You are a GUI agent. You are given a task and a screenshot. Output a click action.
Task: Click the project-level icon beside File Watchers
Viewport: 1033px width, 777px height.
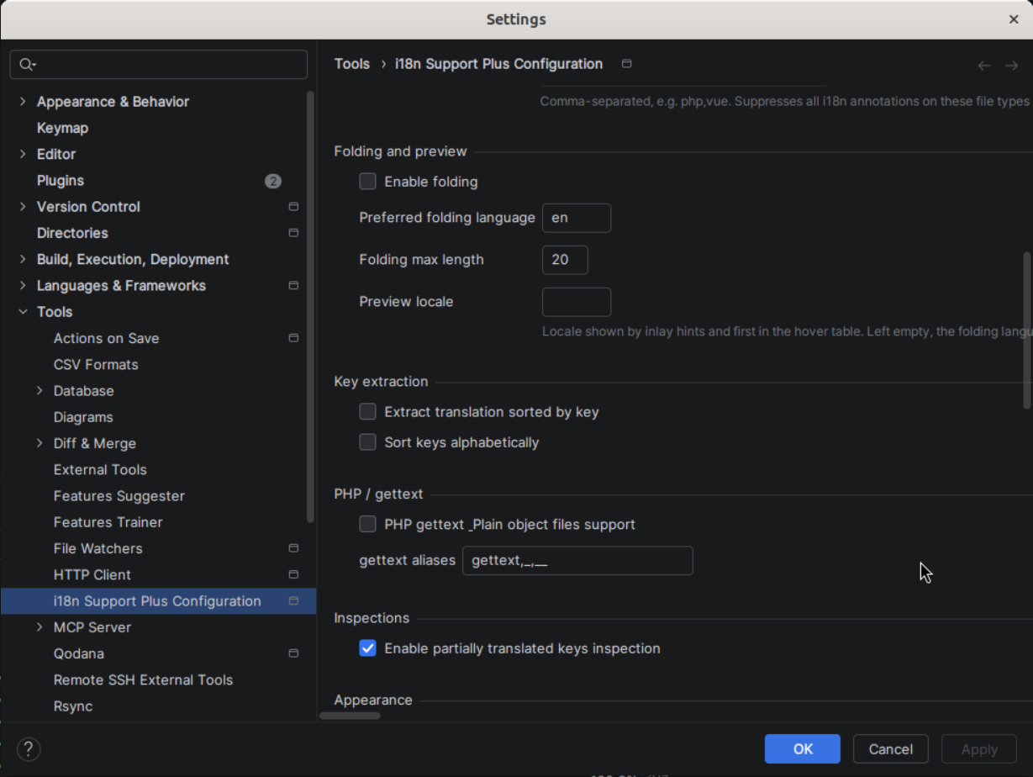coord(293,548)
